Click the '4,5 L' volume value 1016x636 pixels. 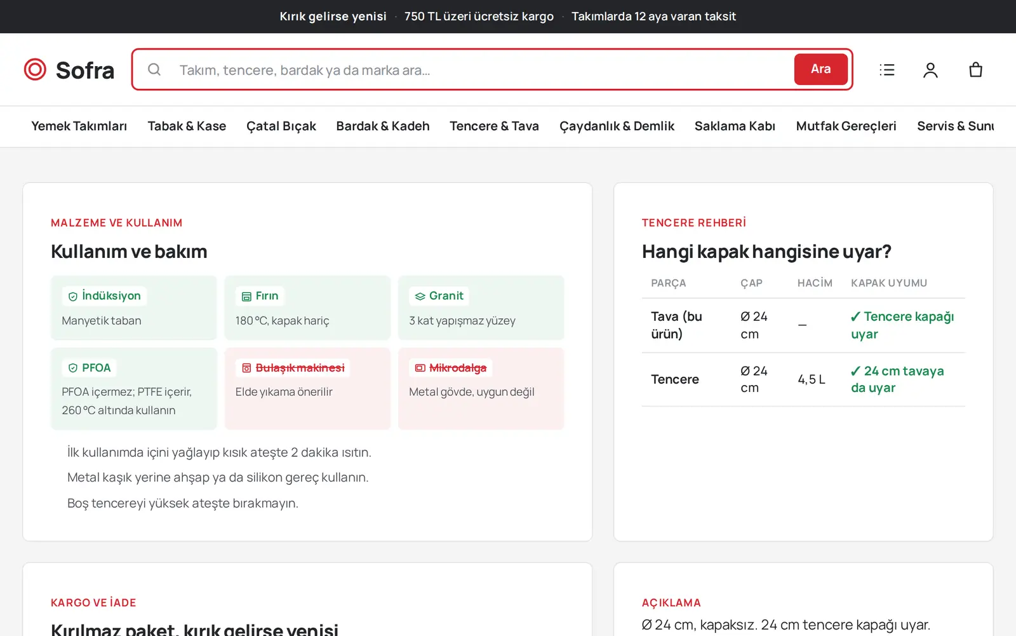[x=812, y=379]
